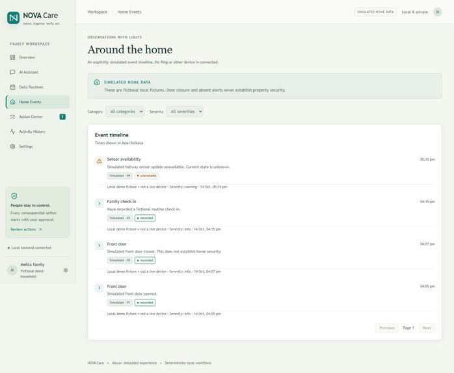
Task: Click the Simulated #4 tag
Action: [x=120, y=176]
